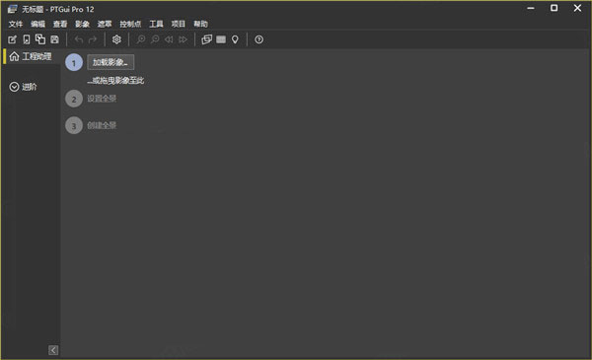
Task: Open the 项目 menu
Action: tap(179, 24)
